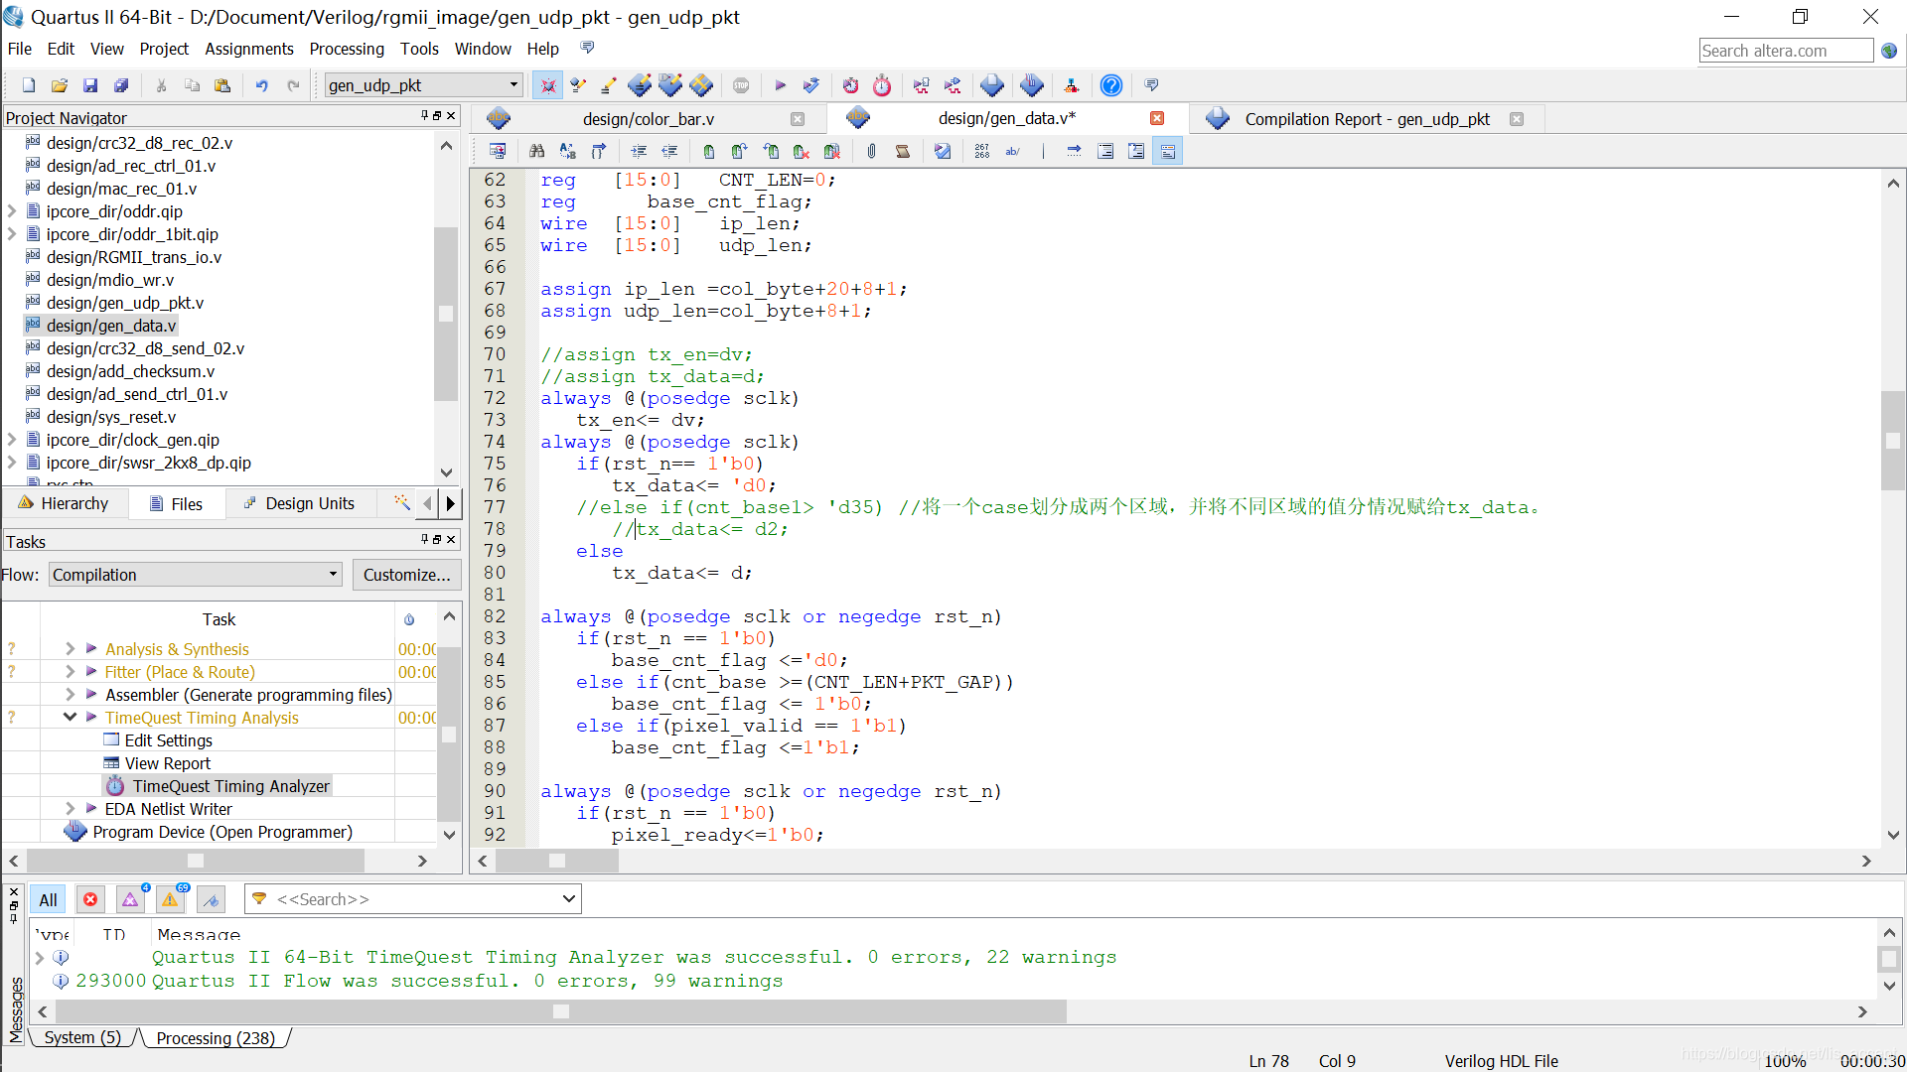This screenshot has height=1072, width=1907.
Task: Click the TimeQuest Timing Analyzer task
Action: (x=230, y=786)
